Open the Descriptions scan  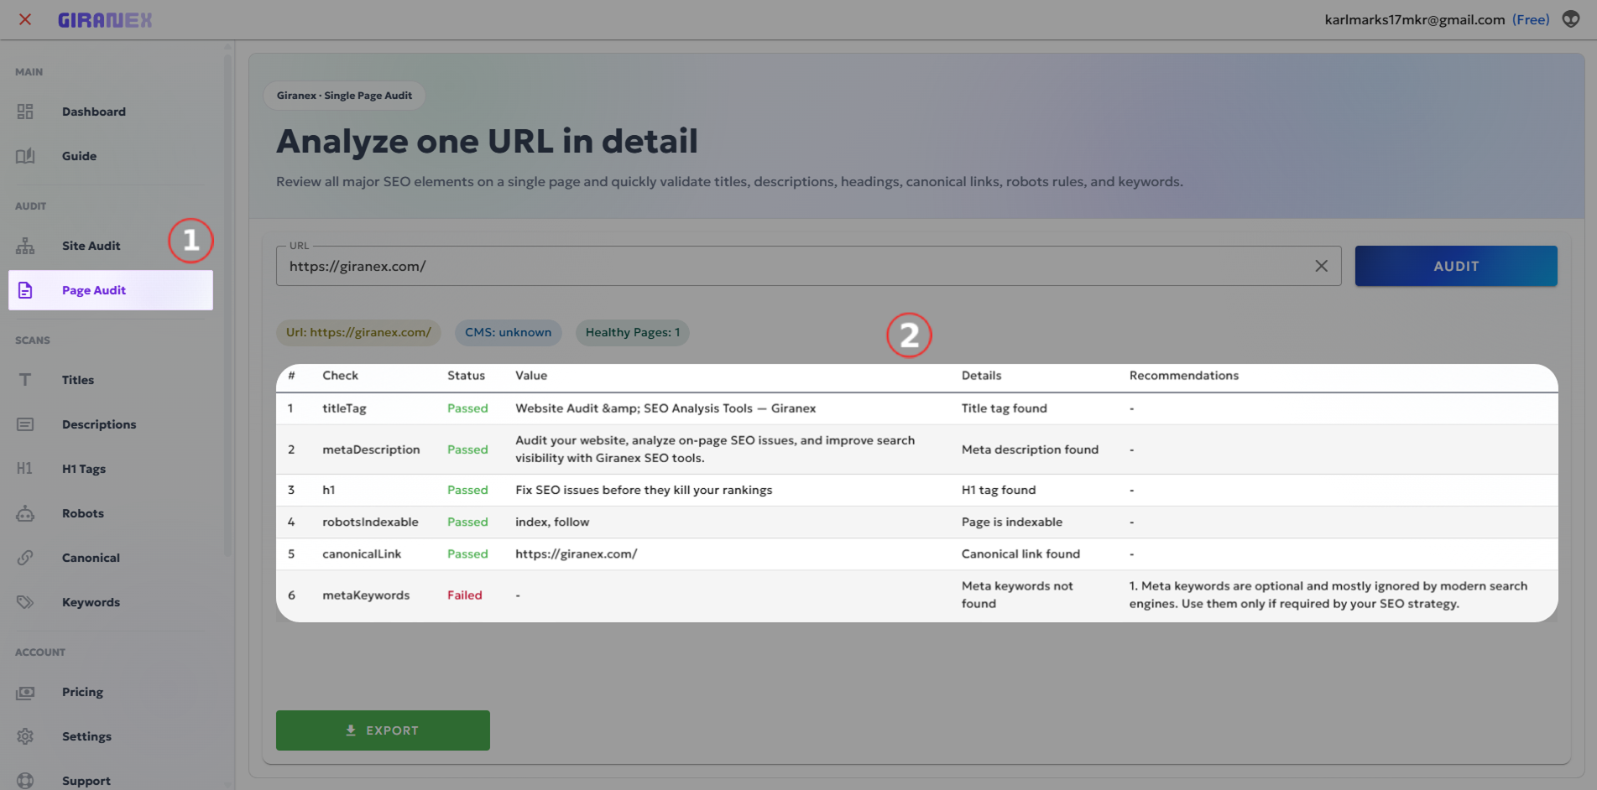click(111, 424)
